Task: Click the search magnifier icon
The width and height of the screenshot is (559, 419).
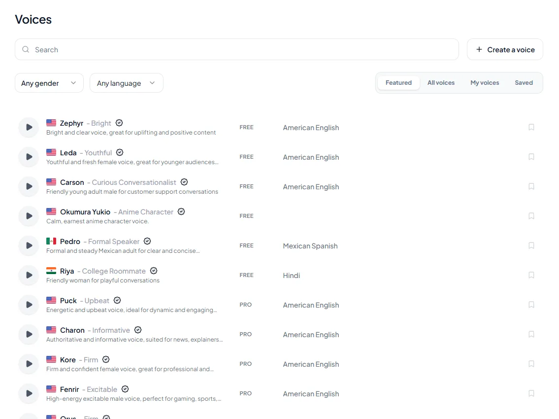Action: pyautogui.click(x=26, y=50)
